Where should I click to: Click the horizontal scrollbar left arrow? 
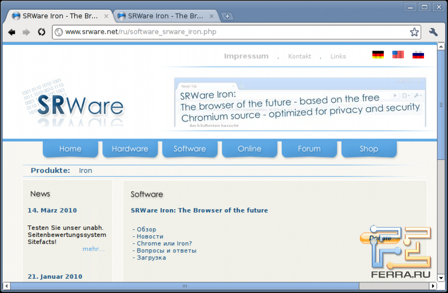tap(6, 286)
